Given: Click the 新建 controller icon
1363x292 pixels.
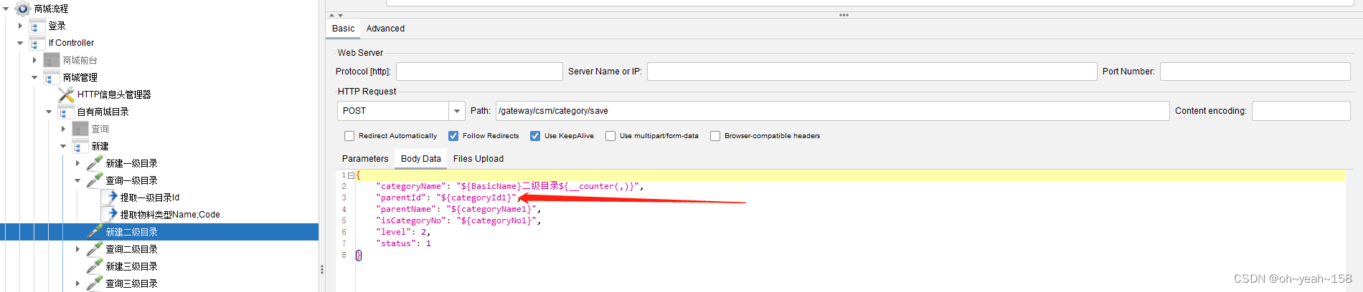Looking at the screenshot, I should pyautogui.click(x=80, y=146).
